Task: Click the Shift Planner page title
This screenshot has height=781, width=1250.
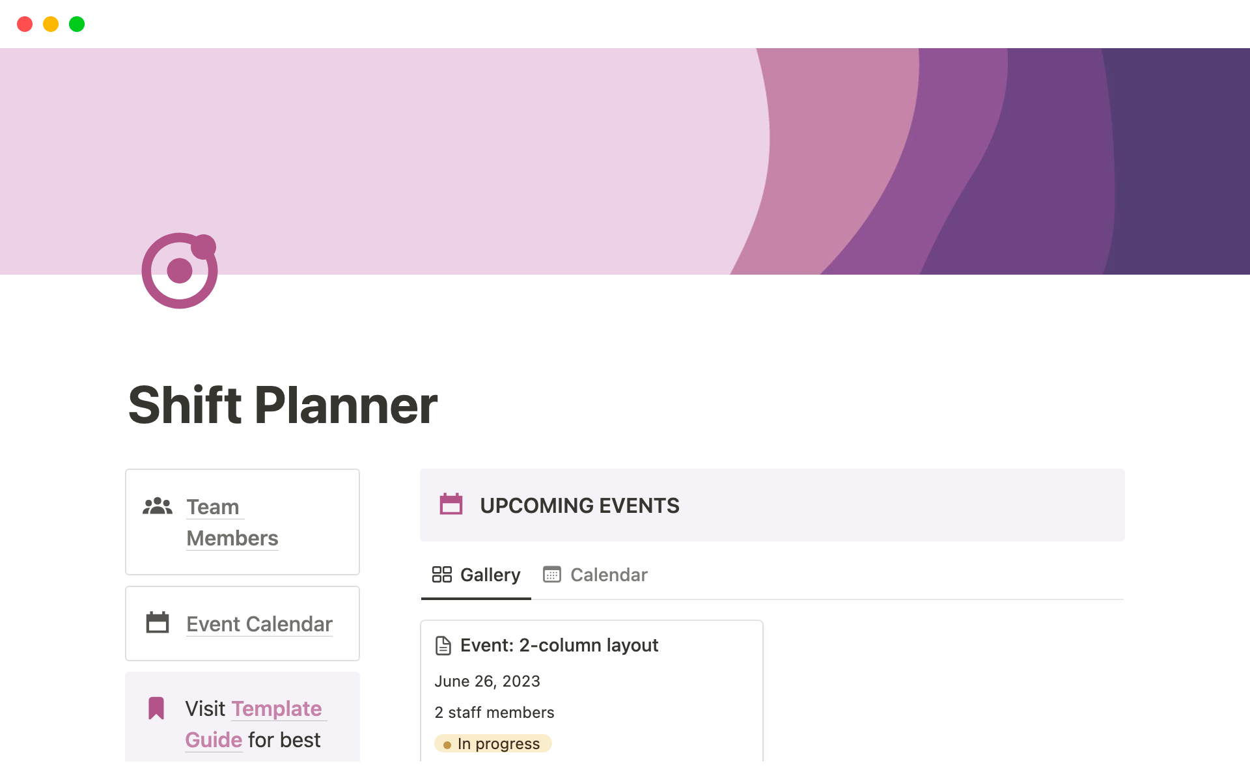Action: click(282, 405)
